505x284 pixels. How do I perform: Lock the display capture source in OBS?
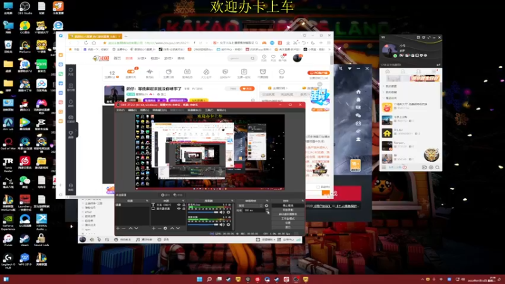click(184, 209)
